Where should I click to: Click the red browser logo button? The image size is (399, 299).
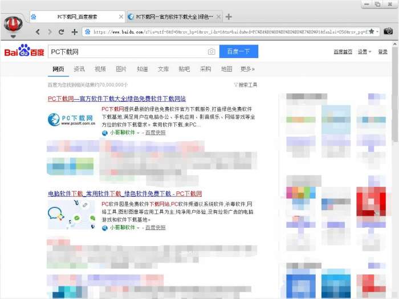tap(13, 24)
